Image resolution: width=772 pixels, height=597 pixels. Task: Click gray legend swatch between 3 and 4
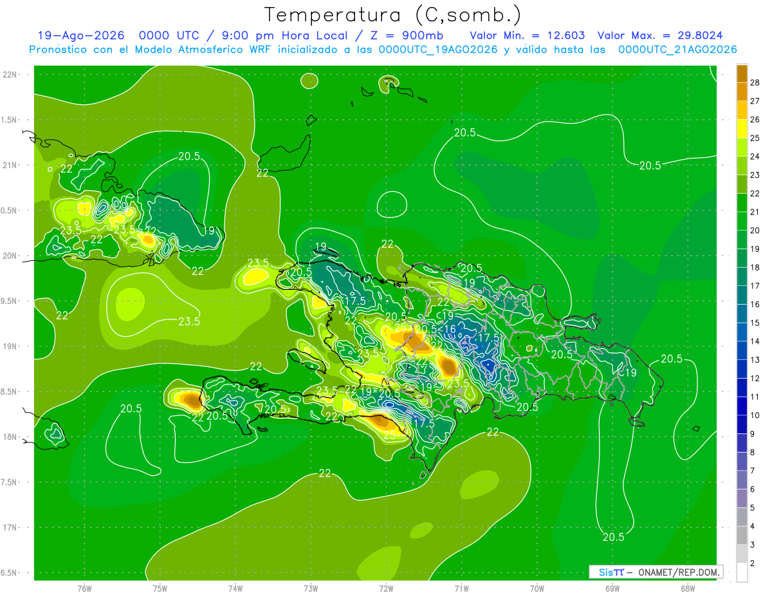(x=742, y=535)
